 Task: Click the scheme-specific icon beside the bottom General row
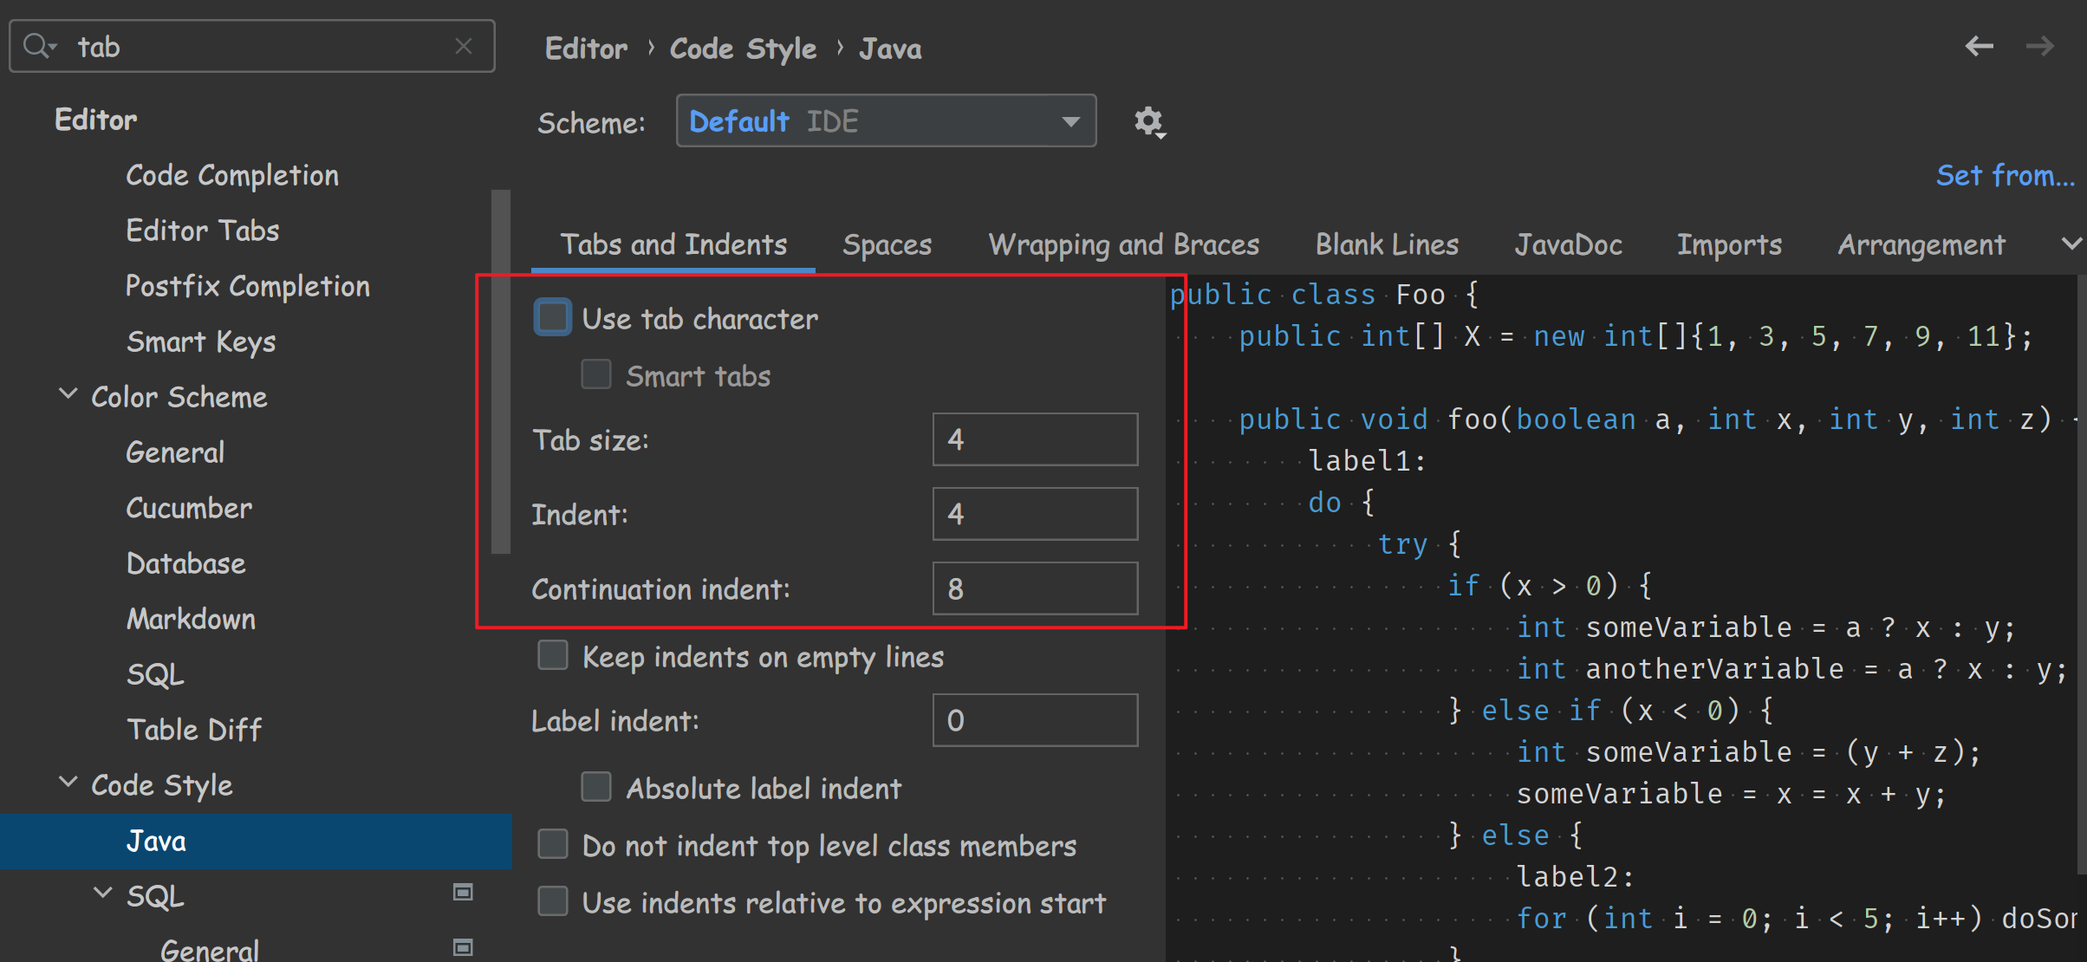(x=464, y=947)
